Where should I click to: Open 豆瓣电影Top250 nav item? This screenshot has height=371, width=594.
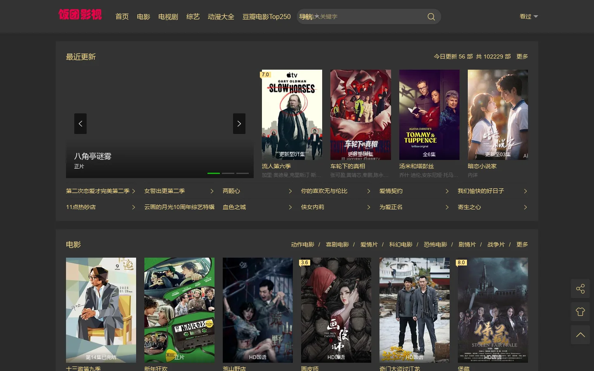[266, 17]
